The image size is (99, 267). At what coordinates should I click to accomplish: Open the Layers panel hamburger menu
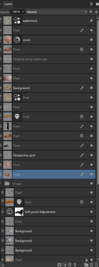(91, 4)
